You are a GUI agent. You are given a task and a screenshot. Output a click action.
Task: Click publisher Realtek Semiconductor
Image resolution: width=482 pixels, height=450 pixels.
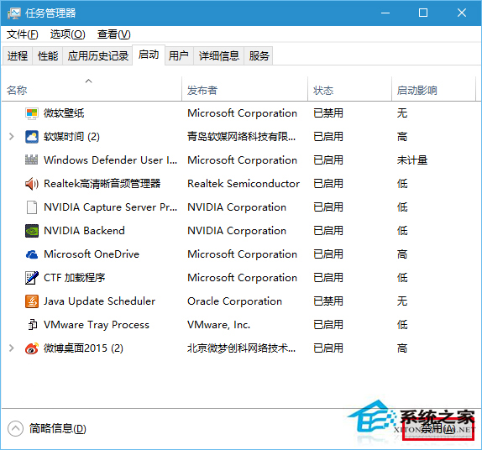(244, 184)
